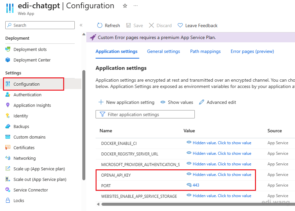Click the sidebar vertical scrollbar thumb
Image resolution: width=295 pixels, height=211 pixels.
84,125
